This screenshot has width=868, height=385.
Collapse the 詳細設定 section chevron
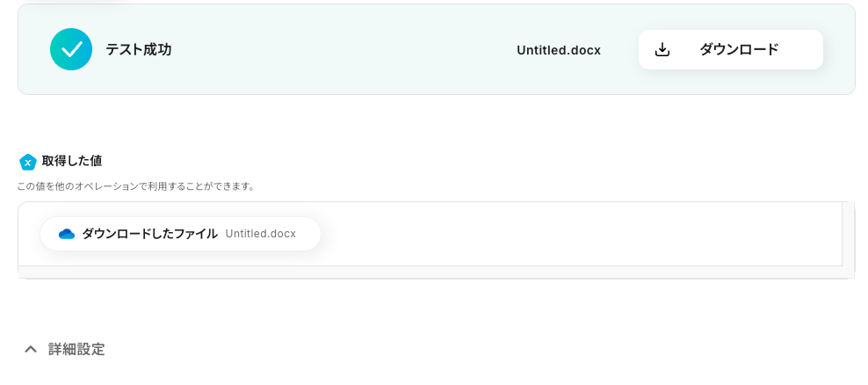31,349
